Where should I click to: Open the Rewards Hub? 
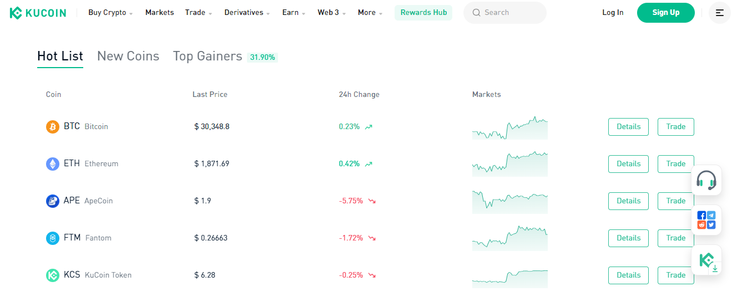(423, 13)
